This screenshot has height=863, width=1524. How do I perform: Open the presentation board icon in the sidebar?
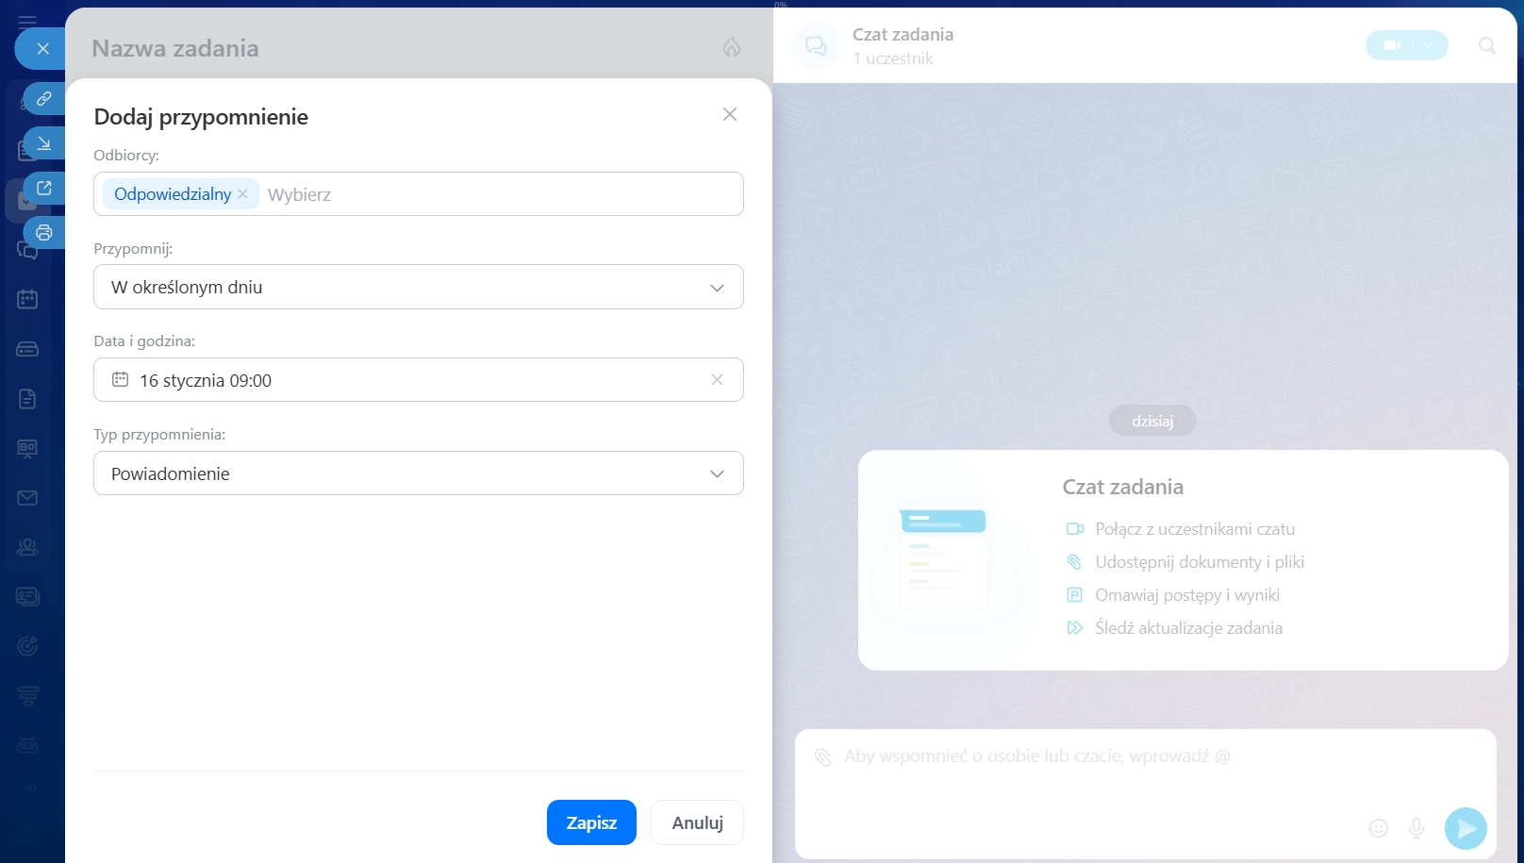pos(27,449)
